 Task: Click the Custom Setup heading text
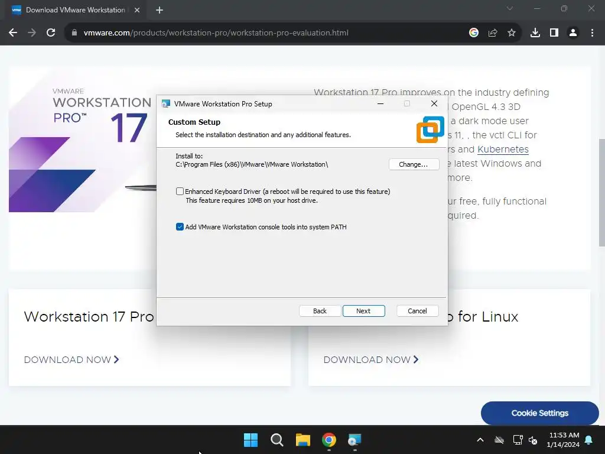(194, 122)
